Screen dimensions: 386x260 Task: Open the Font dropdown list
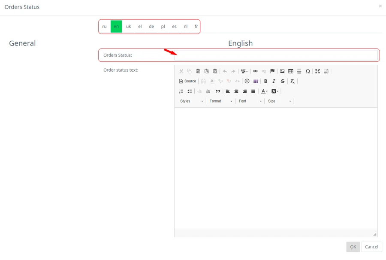(250, 101)
